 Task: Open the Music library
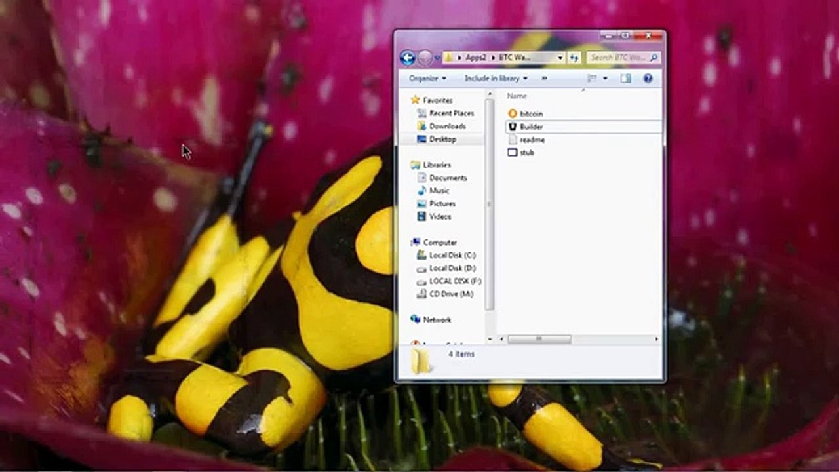tap(439, 191)
